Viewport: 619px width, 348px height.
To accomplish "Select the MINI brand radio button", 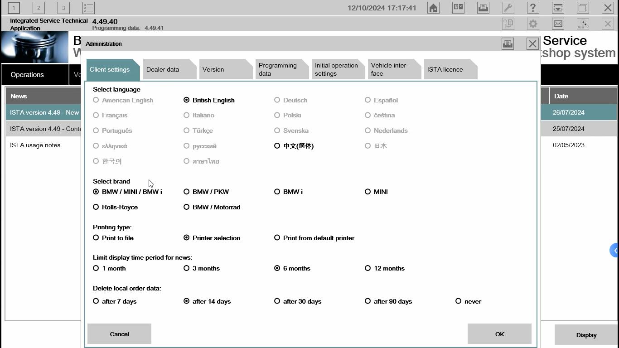I will [x=376, y=192].
